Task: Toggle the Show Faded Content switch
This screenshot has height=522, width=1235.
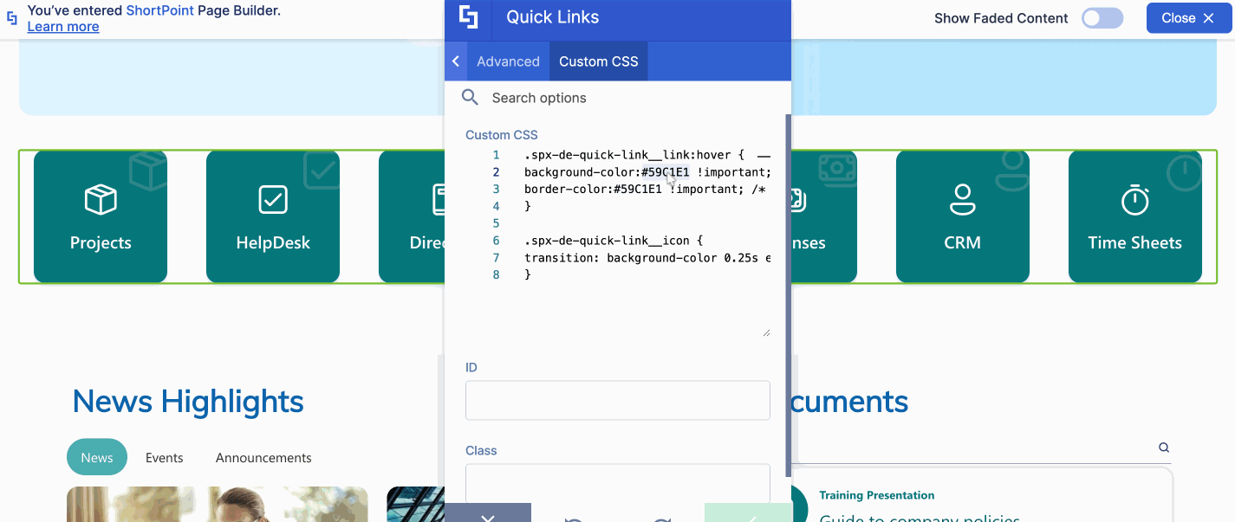Action: click(1102, 17)
